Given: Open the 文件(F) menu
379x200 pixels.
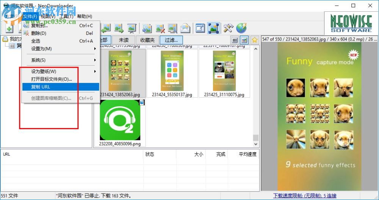Looking at the screenshot, I should 30,16.
